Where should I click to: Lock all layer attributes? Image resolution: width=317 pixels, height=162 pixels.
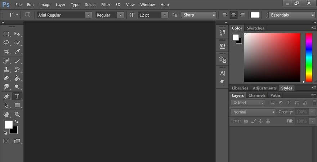coord(268,121)
